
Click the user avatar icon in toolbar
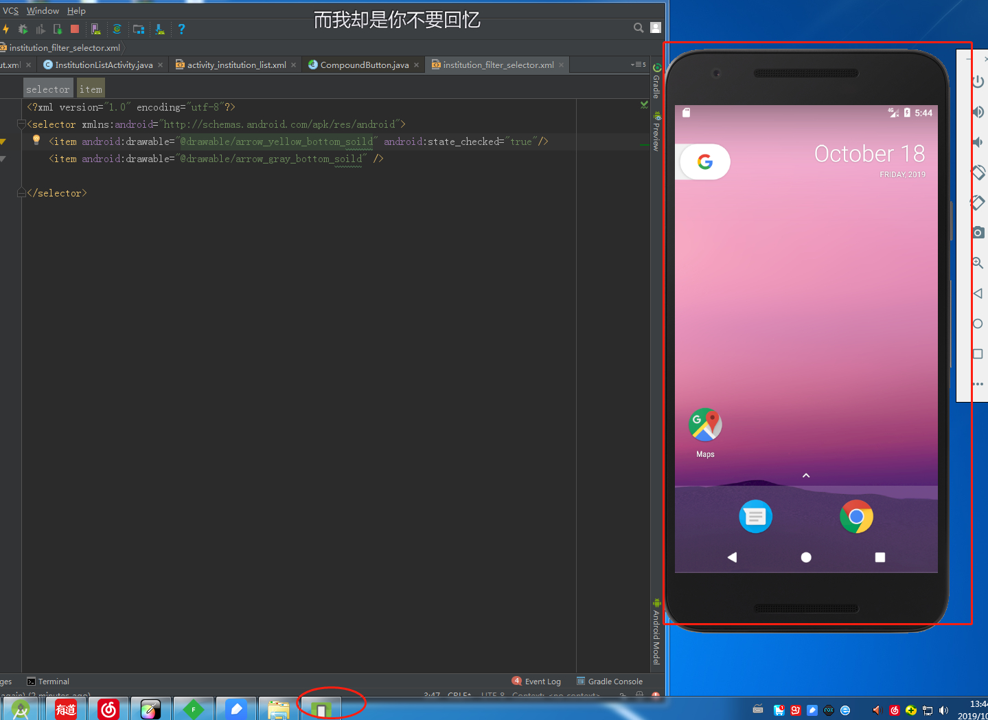tap(656, 27)
